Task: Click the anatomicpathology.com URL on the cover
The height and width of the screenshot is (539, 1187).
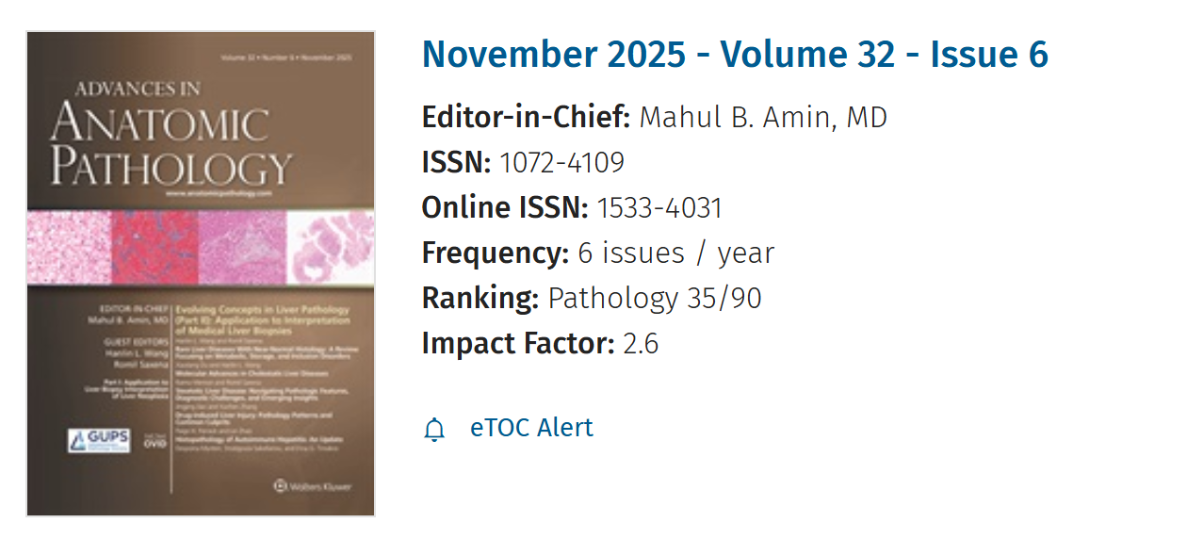Action: (217, 192)
